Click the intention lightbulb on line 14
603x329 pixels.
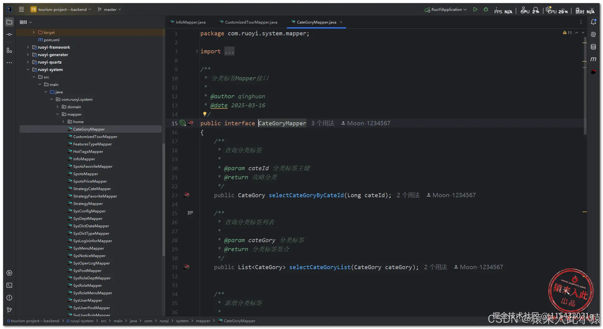205,114
